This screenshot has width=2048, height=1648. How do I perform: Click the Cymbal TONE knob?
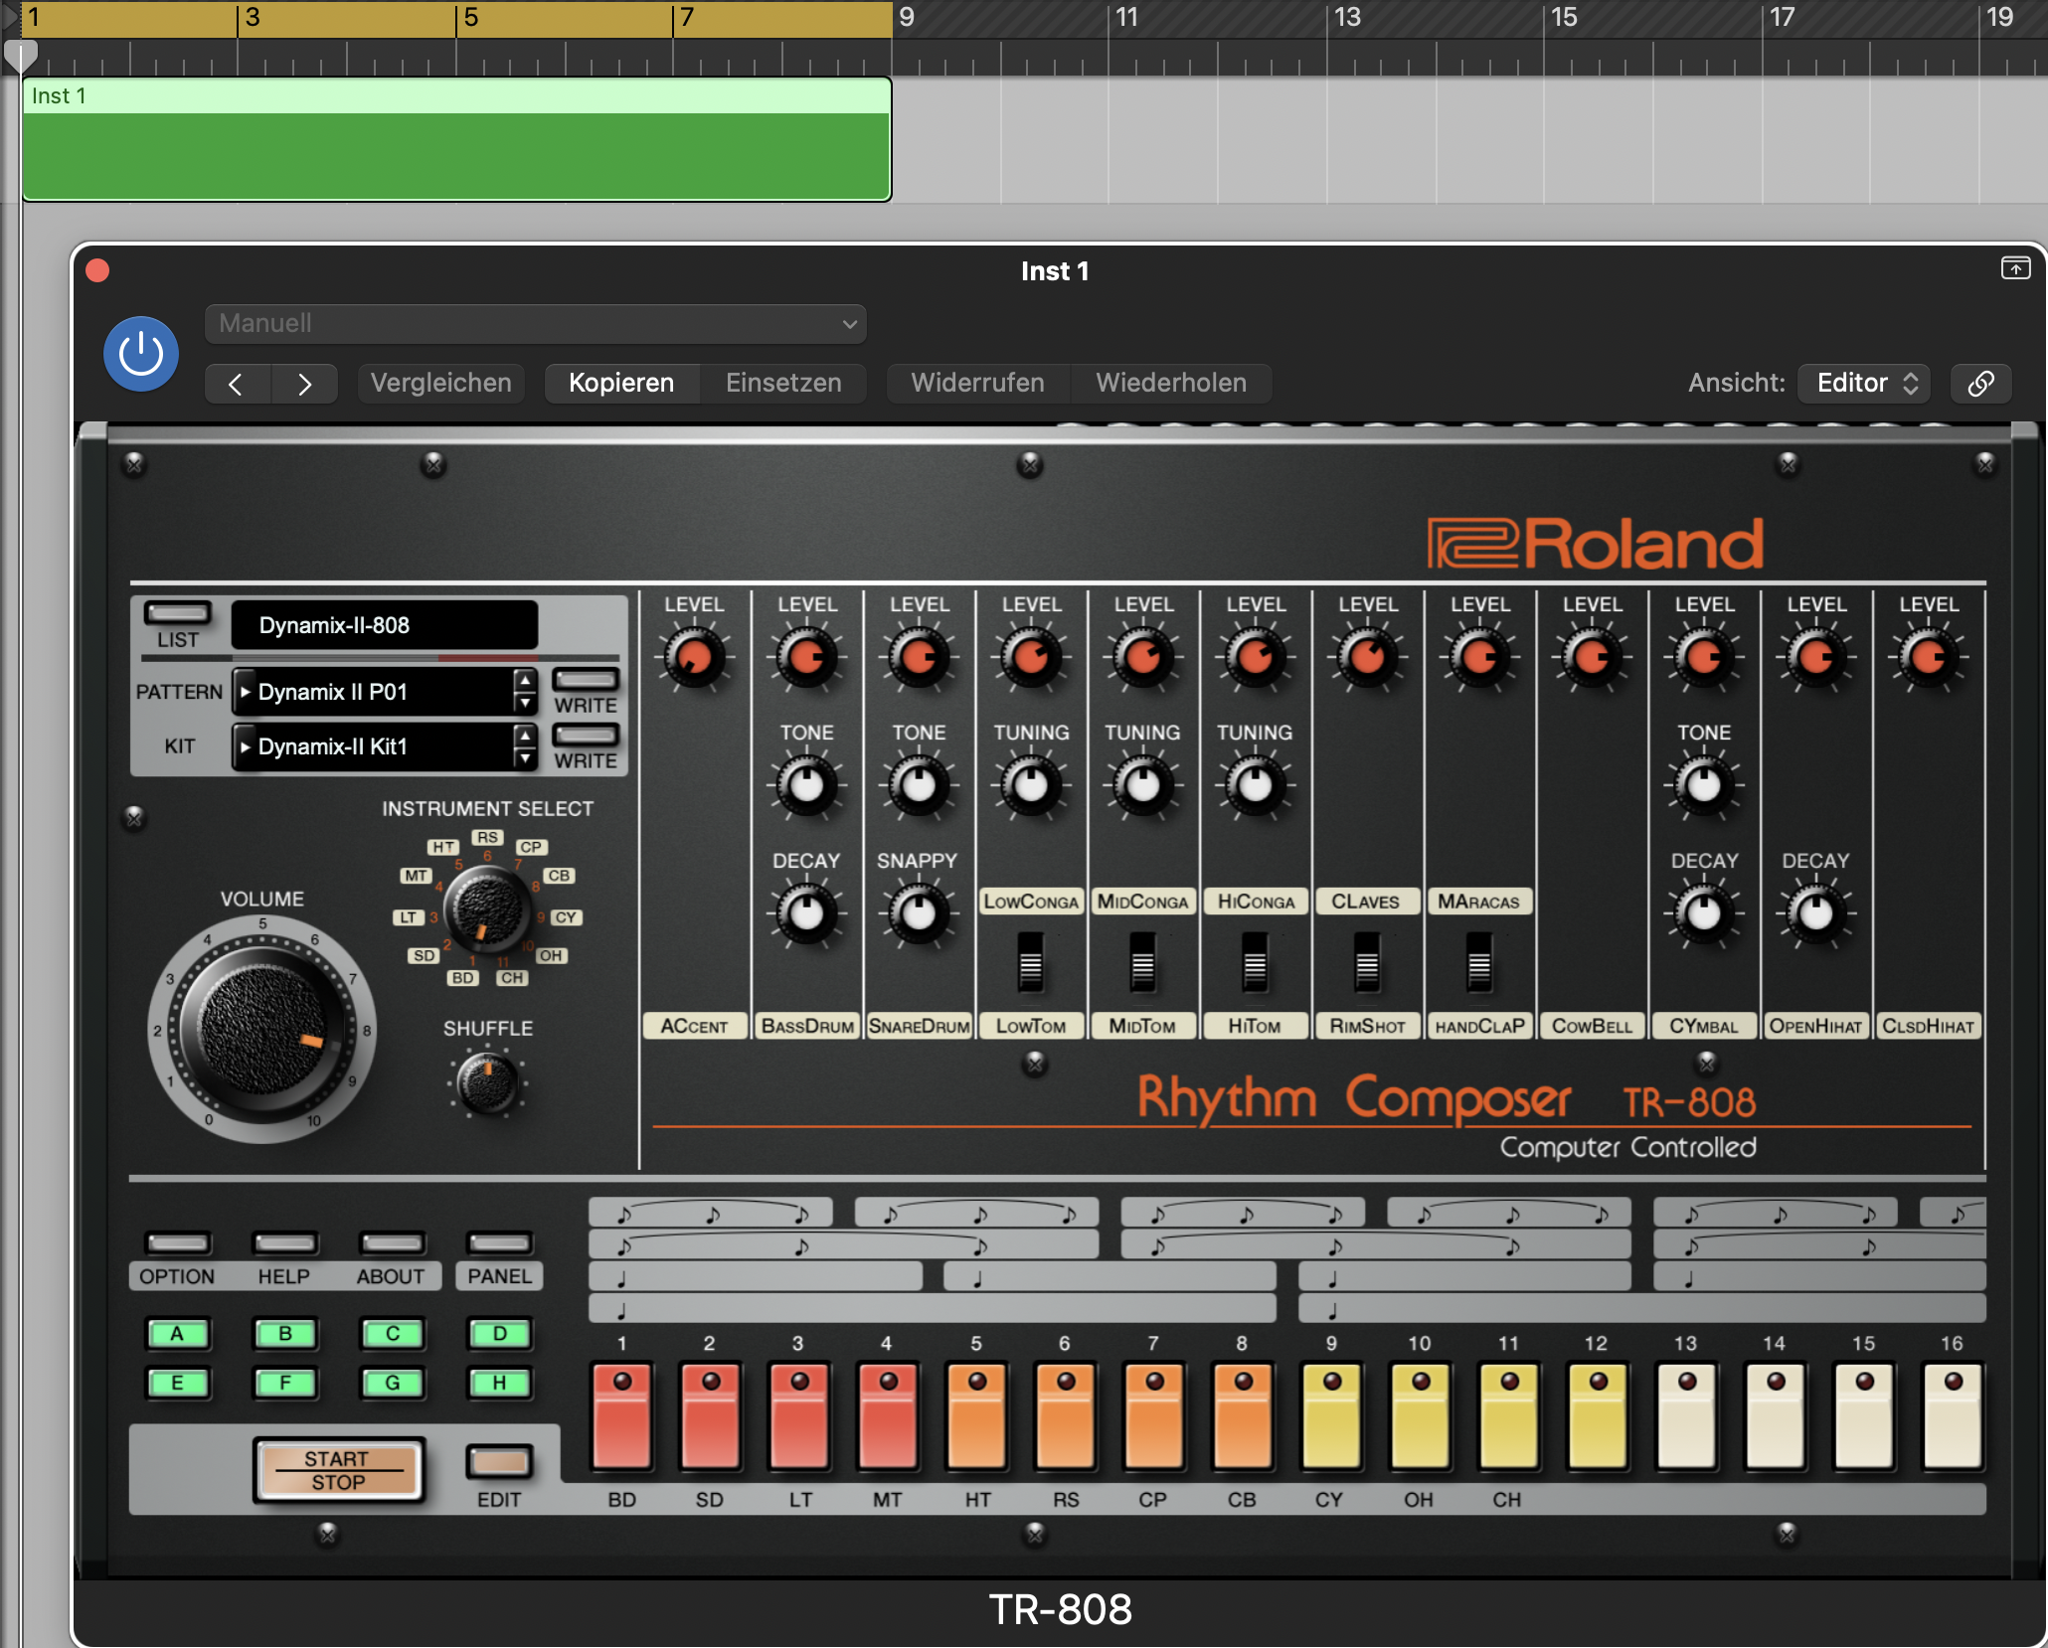coord(1704,785)
